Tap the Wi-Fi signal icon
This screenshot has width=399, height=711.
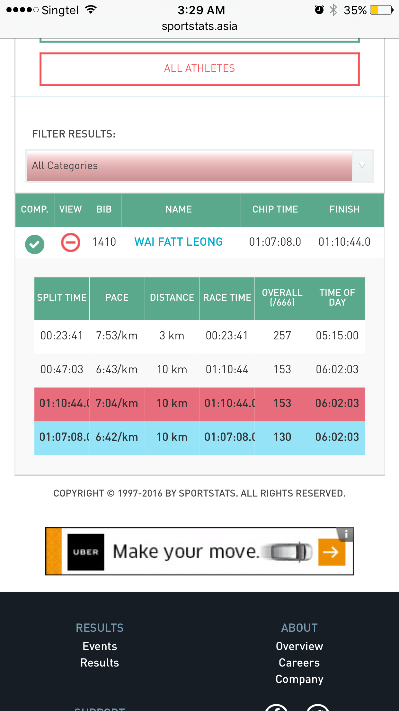click(91, 10)
